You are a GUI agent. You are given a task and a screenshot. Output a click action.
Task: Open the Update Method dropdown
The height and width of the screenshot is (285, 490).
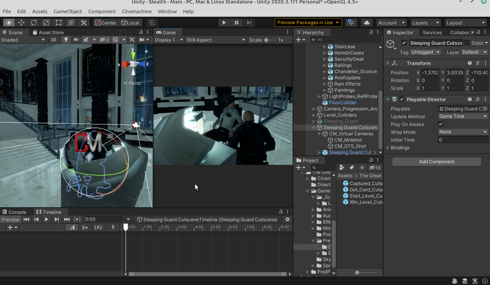click(x=462, y=117)
